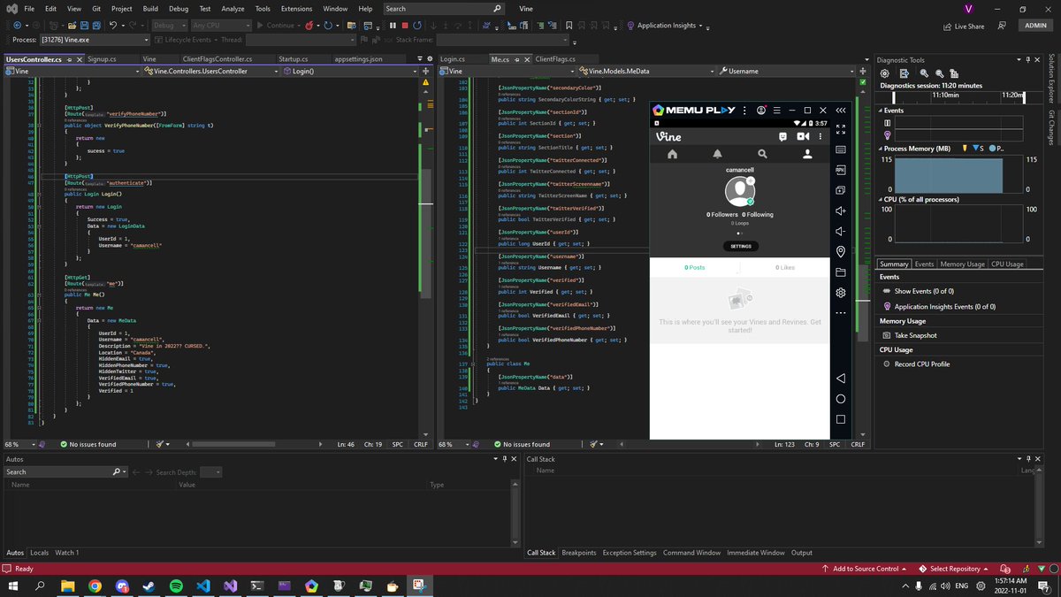Viewport: 1061px width, 597px height.
Task: Open the Any CPU platform dropdown
Action: pos(221,26)
